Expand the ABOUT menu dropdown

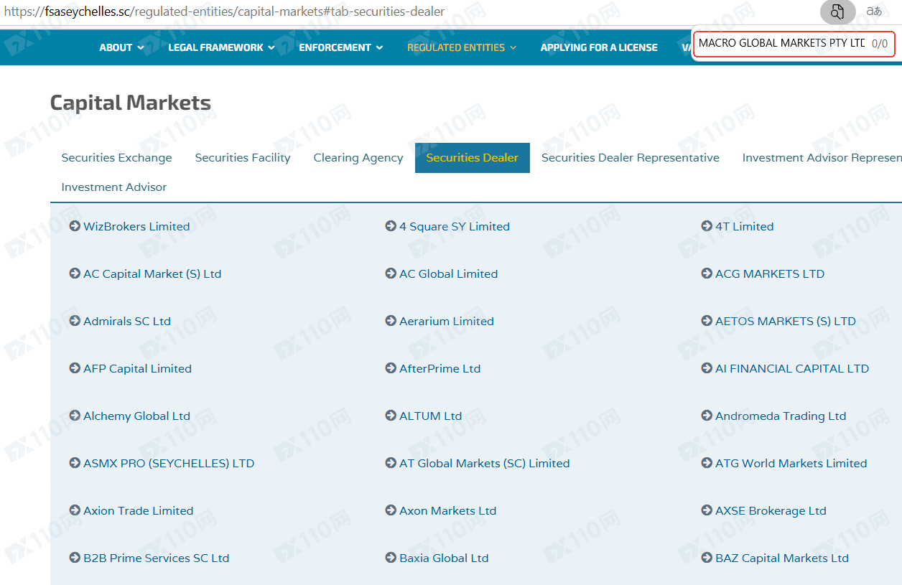coord(121,47)
